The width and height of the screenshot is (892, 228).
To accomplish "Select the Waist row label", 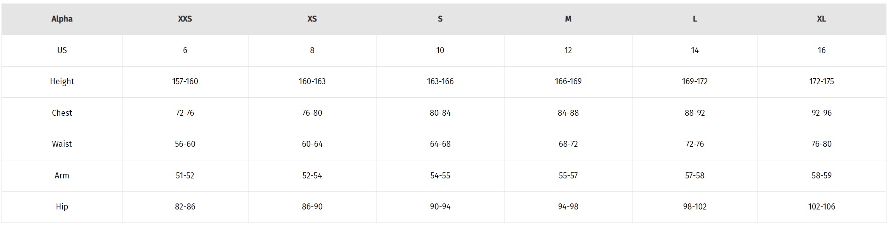I will coord(62,144).
